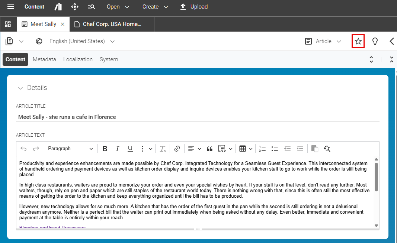The image size is (397, 243).
Task: Collapse the Details section
Action: pyautogui.click(x=20, y=88)
